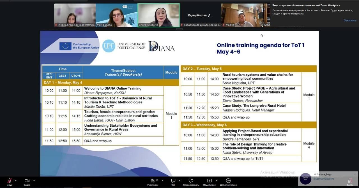The width and height of the screenshot is (359, 188).
Task: Expand video options arrow next to Видео
Action: click(34, 181)
